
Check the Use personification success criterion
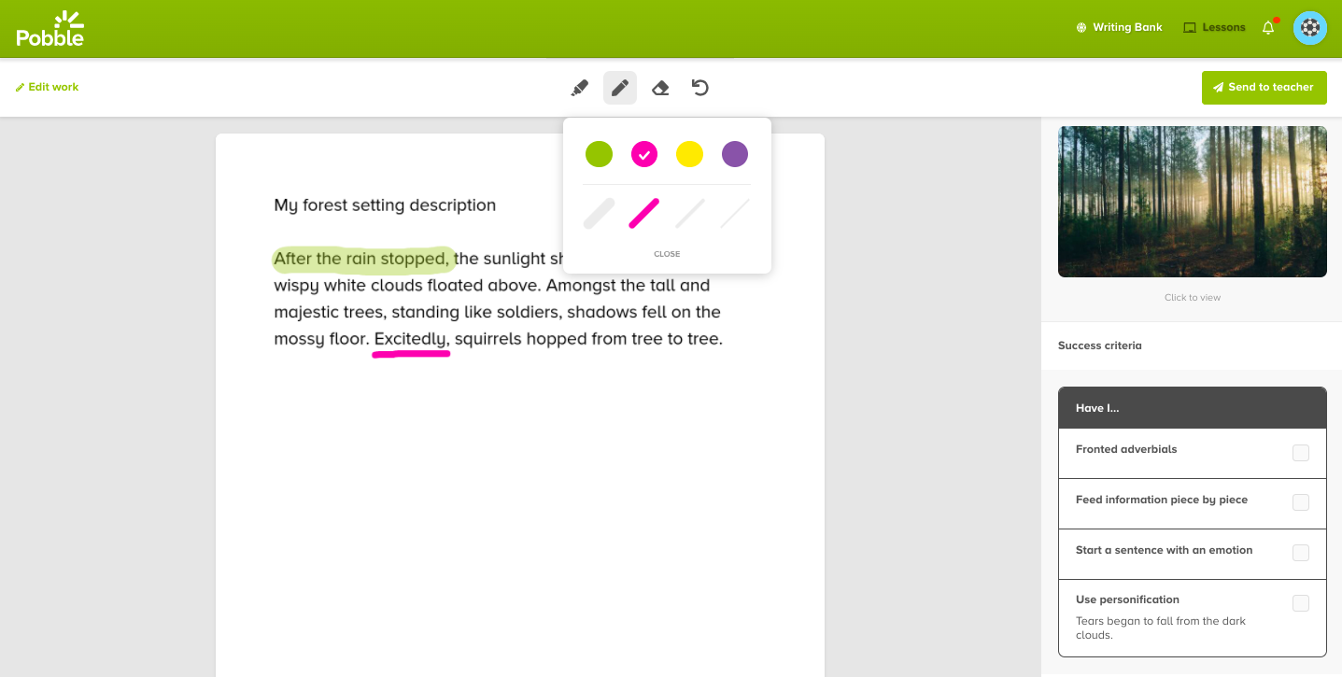click(1301, 602)
